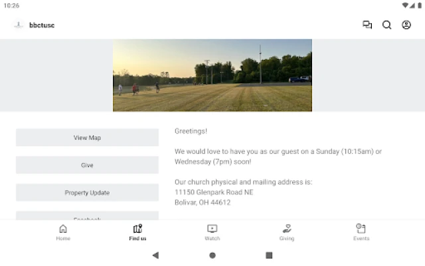Tap the search magnifier icon

386,25
